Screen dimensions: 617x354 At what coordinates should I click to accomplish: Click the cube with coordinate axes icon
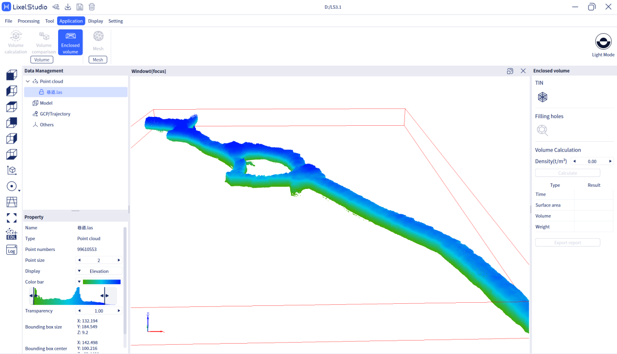pyautogui.click(x=11, y=170)
